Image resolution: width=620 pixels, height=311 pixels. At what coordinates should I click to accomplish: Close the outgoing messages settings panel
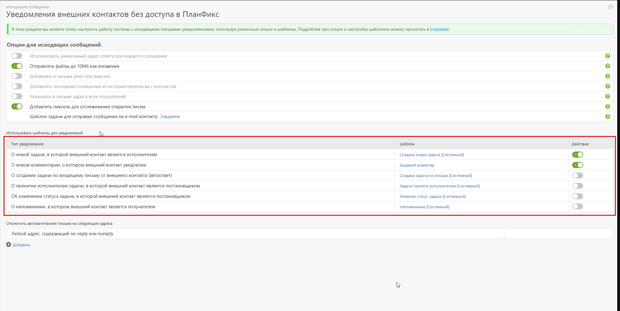point(610,7)
